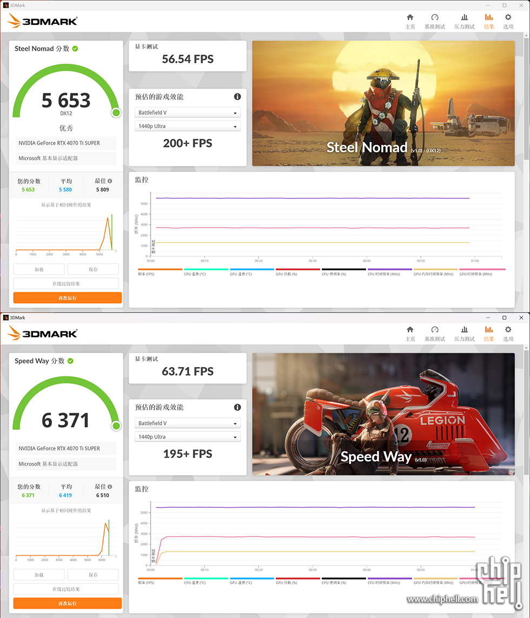Click average score 6 419

pyautogui.click(x=65, y=495)
